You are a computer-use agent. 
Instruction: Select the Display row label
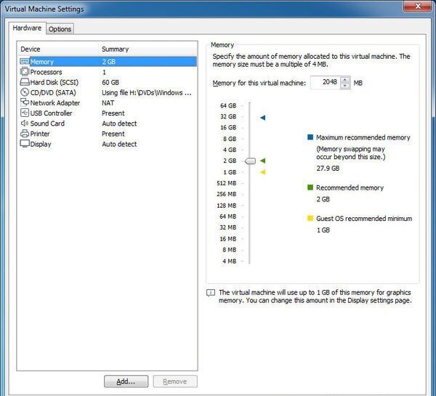pos(41,144)
